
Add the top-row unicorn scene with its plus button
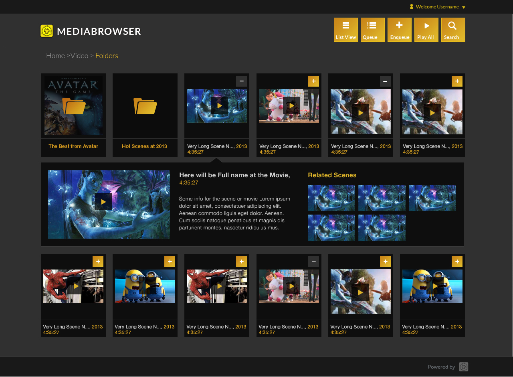click(313, 81)
